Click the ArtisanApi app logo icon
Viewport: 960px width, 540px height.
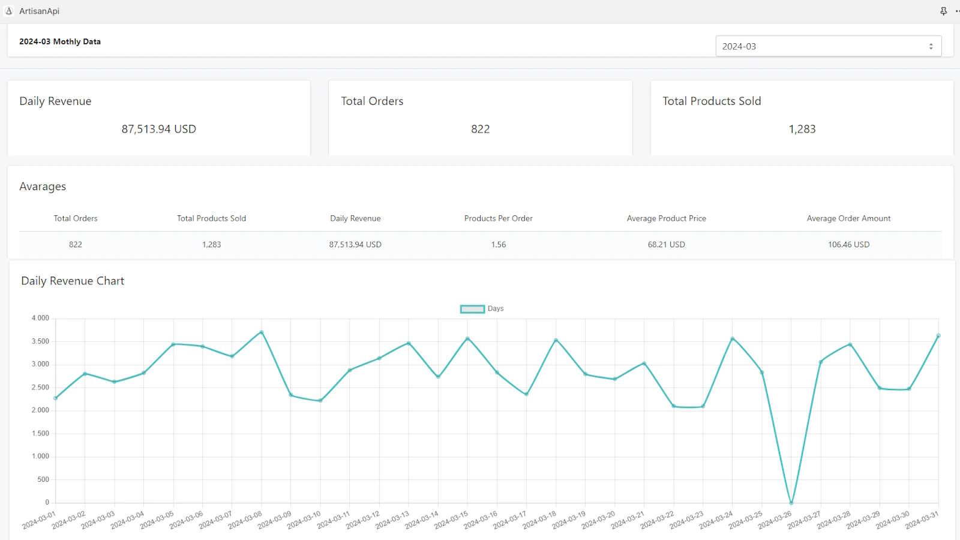pos(9,11)
